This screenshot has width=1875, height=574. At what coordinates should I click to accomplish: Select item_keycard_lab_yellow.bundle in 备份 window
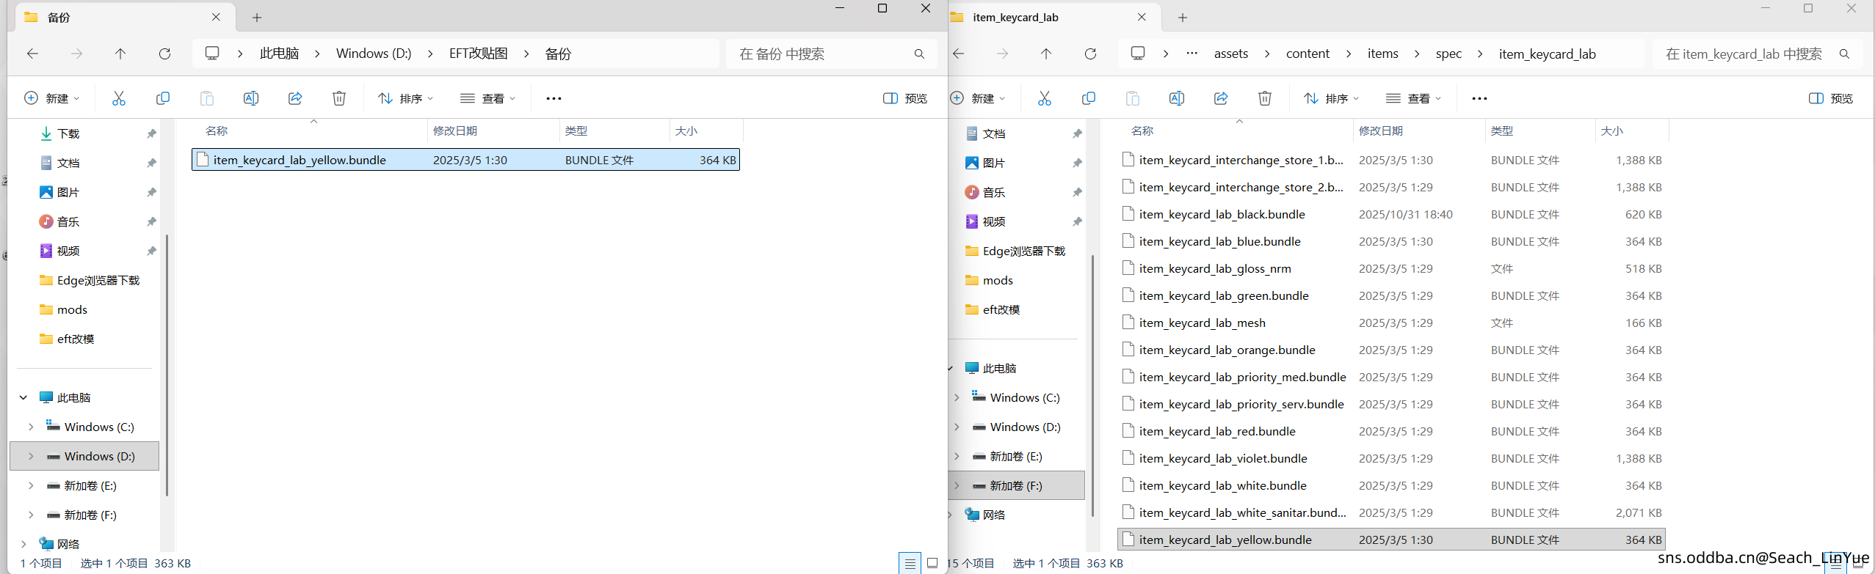click(x=465, y=160)
